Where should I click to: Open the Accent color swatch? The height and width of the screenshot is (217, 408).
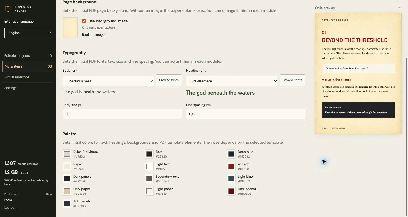pyautogui.click(x=231, y=166)
